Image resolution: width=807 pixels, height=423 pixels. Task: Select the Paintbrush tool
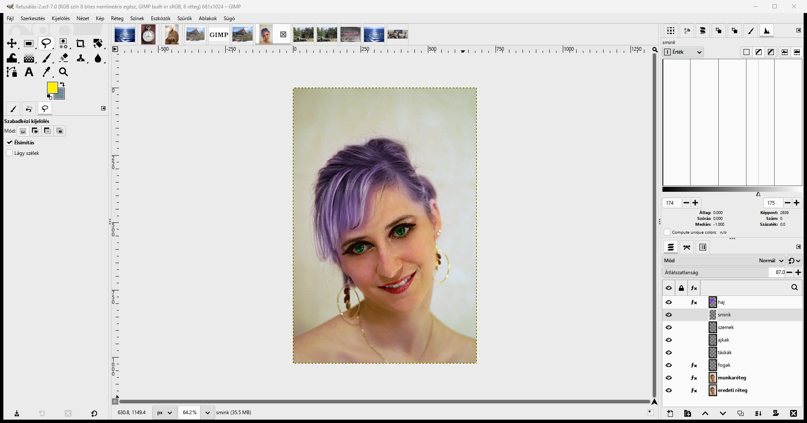pos(46,58)
